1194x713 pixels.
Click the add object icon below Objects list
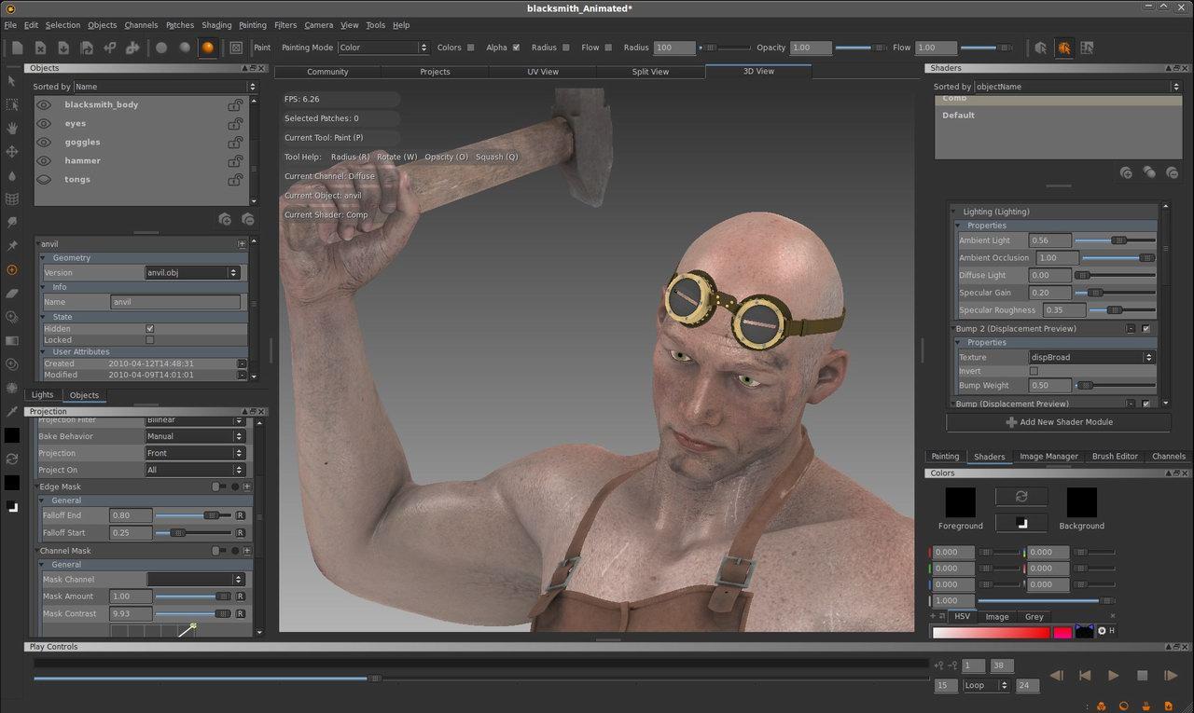click(225, 219)
